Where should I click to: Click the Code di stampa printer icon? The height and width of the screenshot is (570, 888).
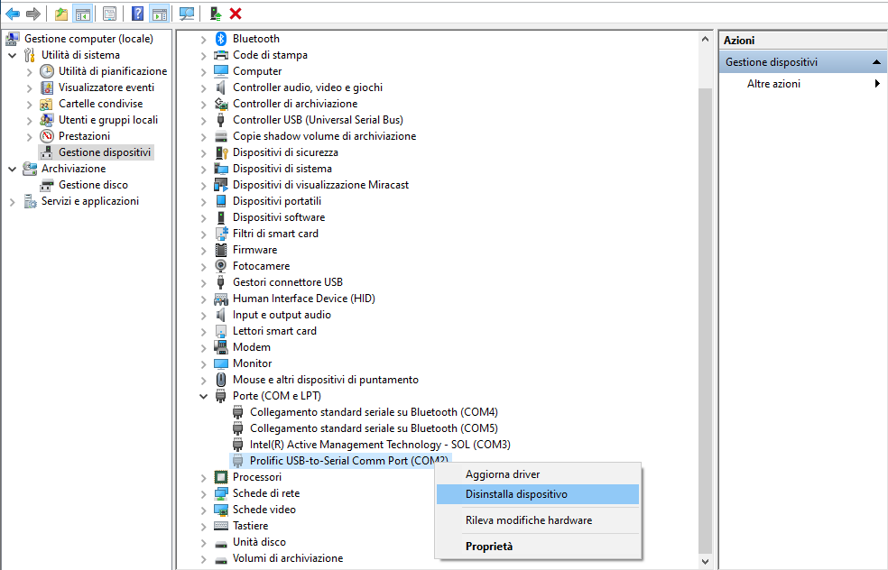(221, 55)
